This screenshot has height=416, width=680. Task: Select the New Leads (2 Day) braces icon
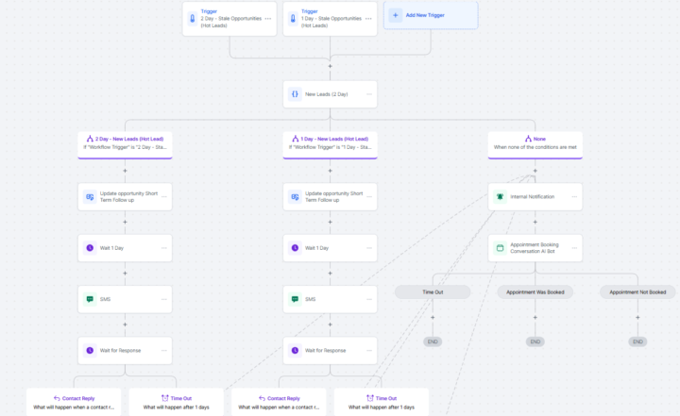click(x=295, y=94)
